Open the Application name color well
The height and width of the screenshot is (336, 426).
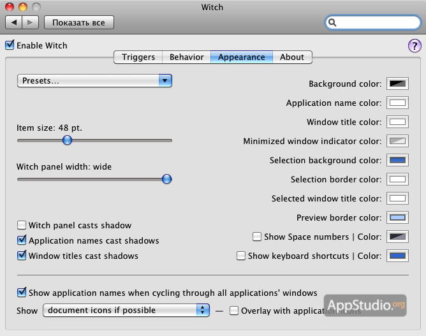pyautogui.click(x=397, y=103)
